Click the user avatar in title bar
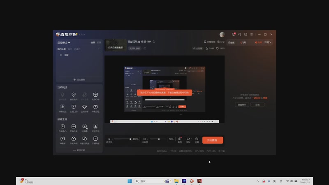 pos(222,35)
